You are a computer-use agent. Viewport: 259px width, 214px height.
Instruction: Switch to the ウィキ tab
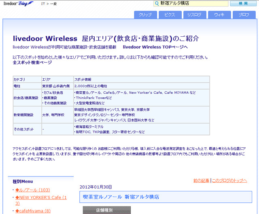click(x=219, y=15)
